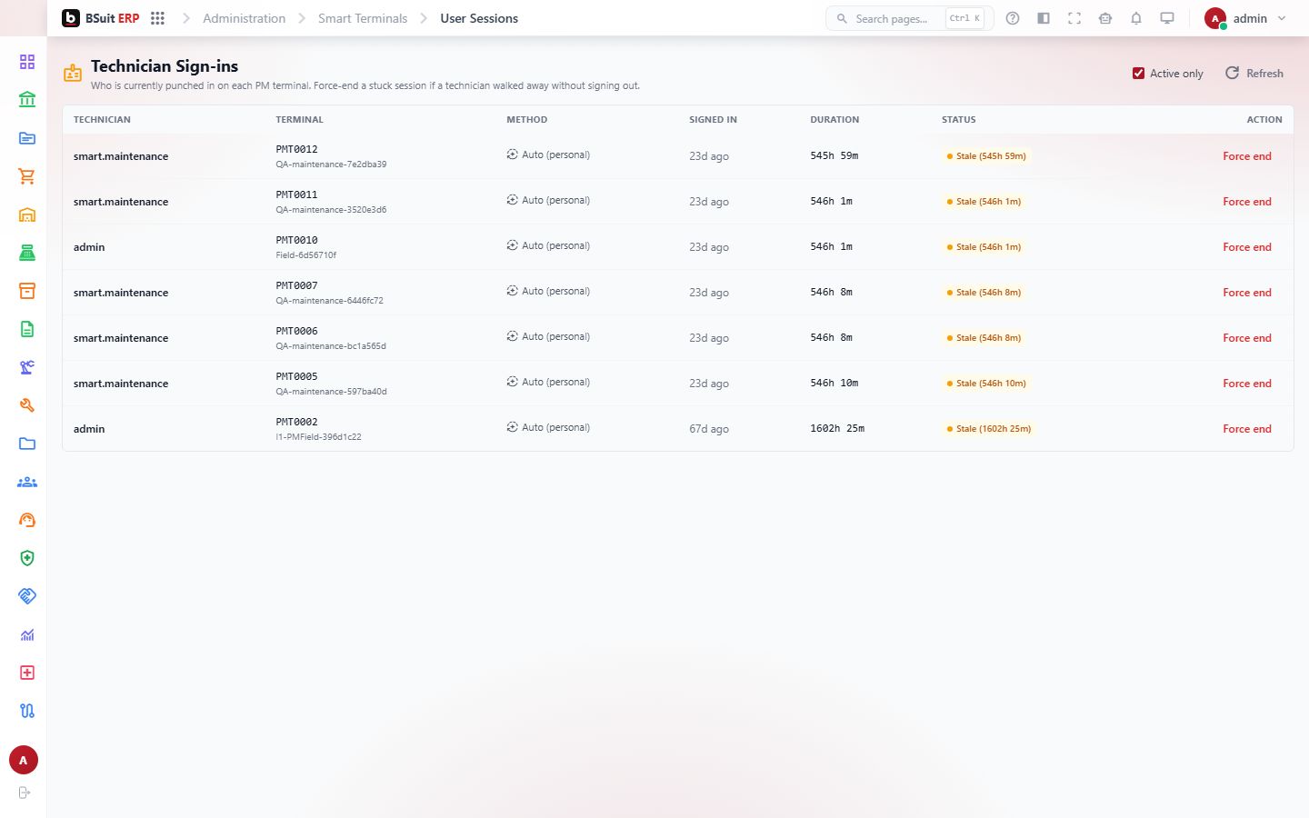Click the 545h 59m duration value

(x=834, y=156)
